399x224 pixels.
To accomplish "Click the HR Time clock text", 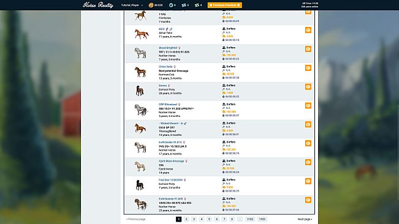I will tap(310, 3).
